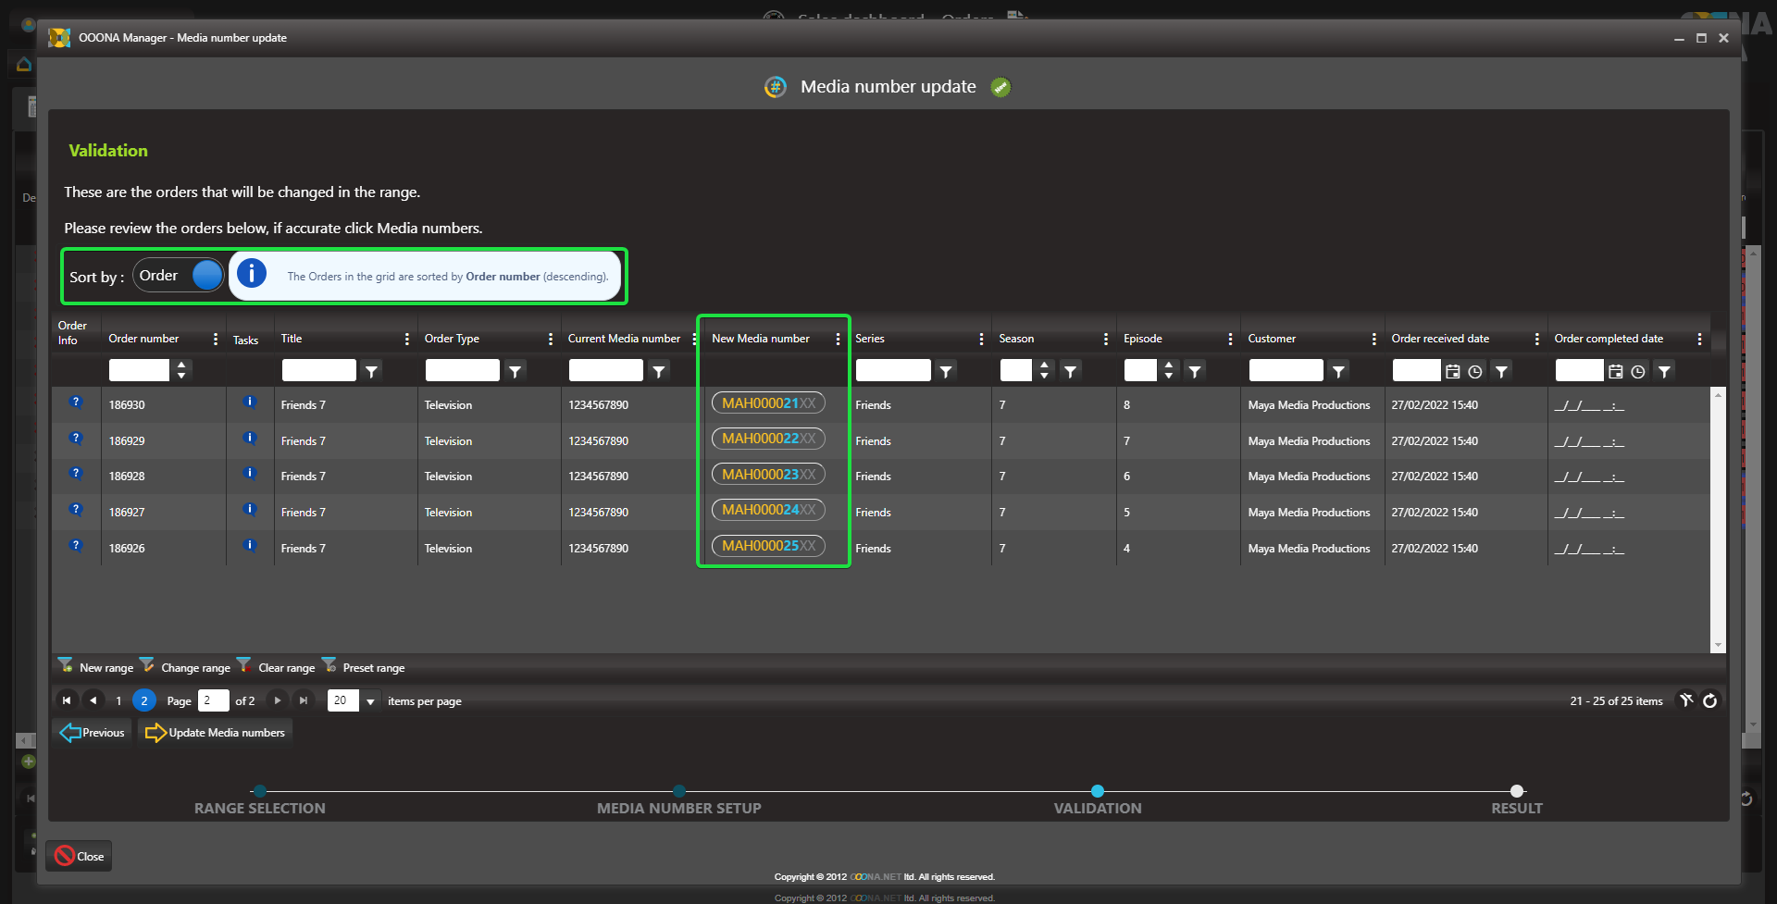1777x904 pixels.
Task: Click Update Media numbers button
Action: click(216, 733)
